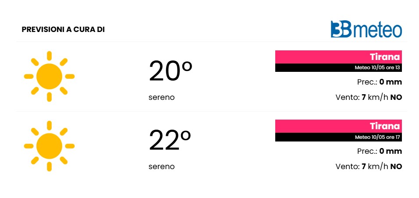Viewport: 419px width, 198px height.
Task: Click 'PREVISIONI A CURA DI' heading
Action: (x=63, y=30)
